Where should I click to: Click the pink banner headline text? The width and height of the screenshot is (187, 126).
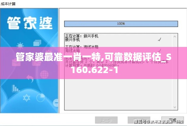point(93,63)
